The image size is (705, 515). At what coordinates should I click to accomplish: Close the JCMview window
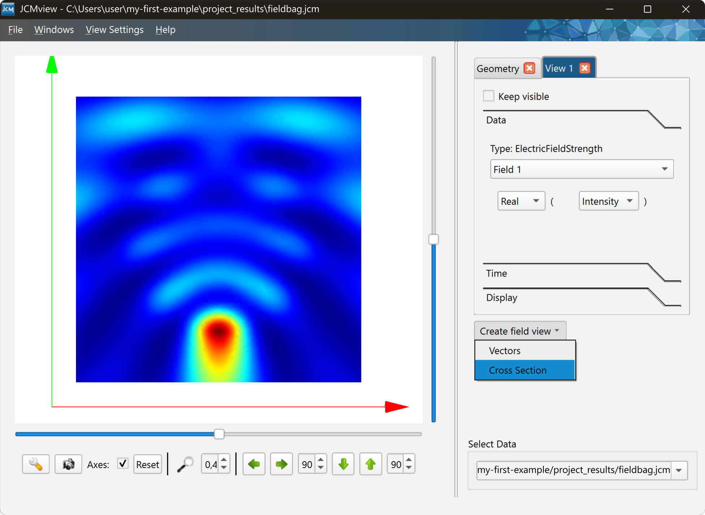click(686, 9)
